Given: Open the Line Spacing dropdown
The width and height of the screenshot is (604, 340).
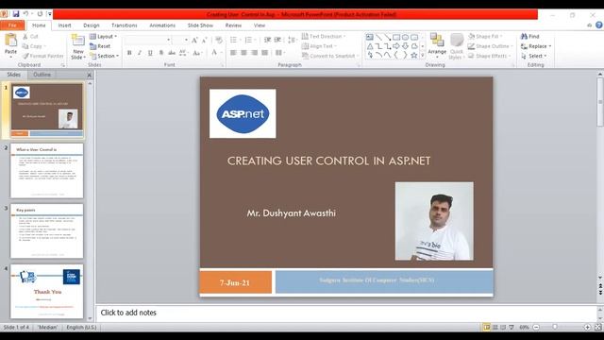Looking at the screenshot, I should (292, 40).
